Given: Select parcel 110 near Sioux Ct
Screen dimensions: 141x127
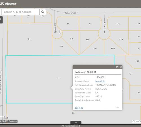Looking at the screenshot, I should coord(121,40).
